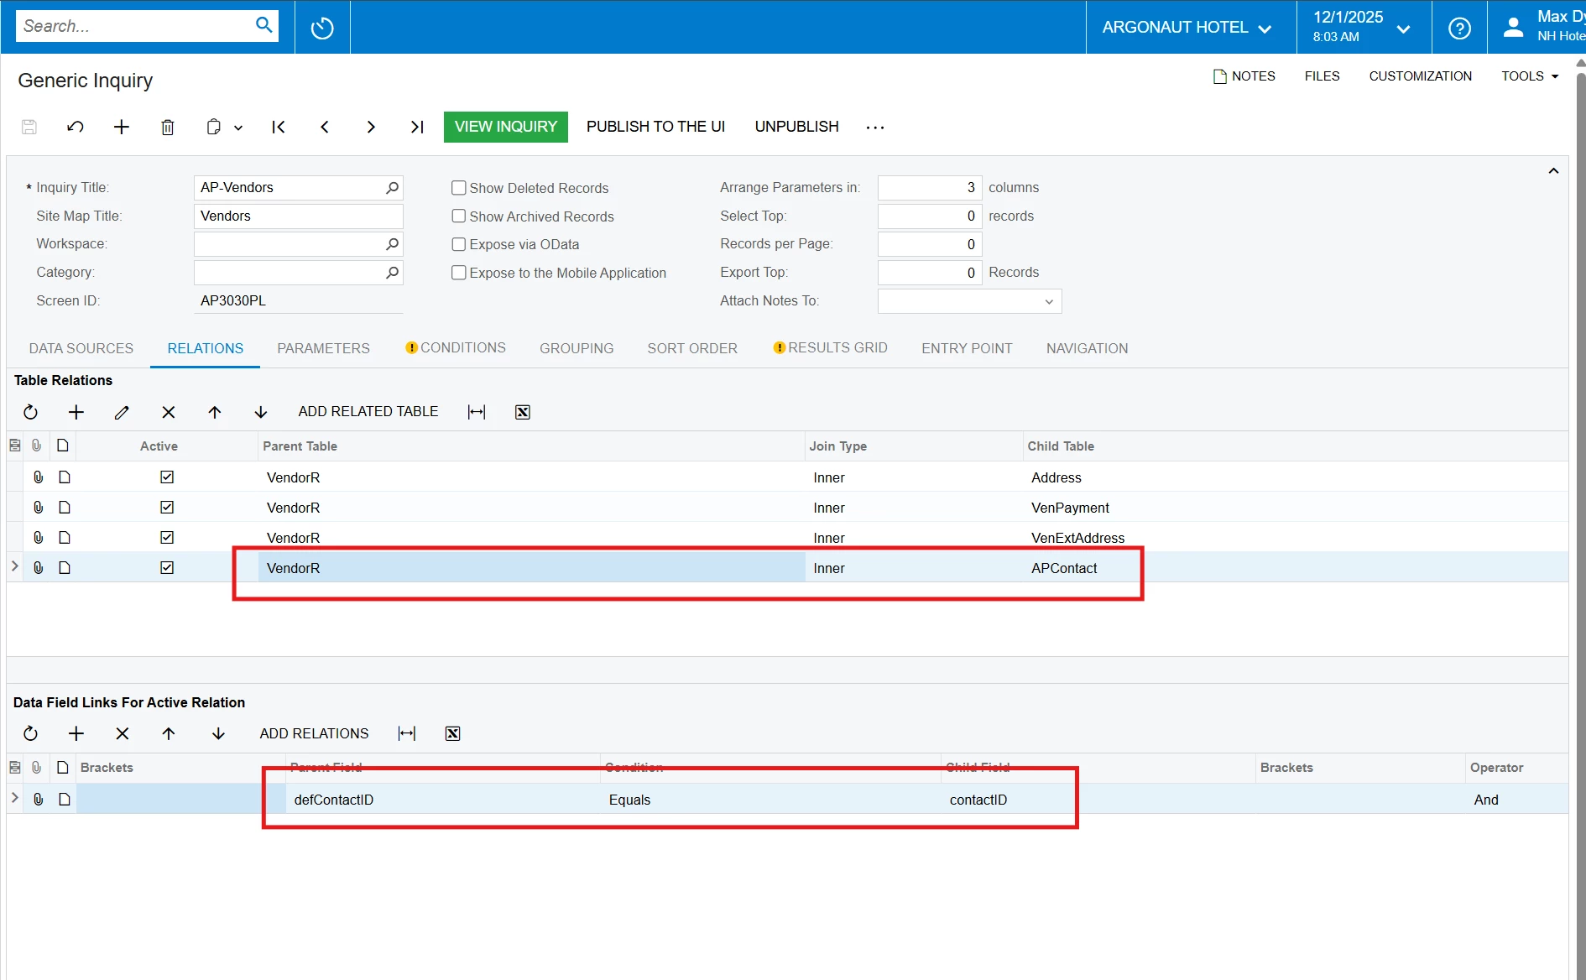
Task: Switch to the Parameters tab
Action: pos(323,348)
